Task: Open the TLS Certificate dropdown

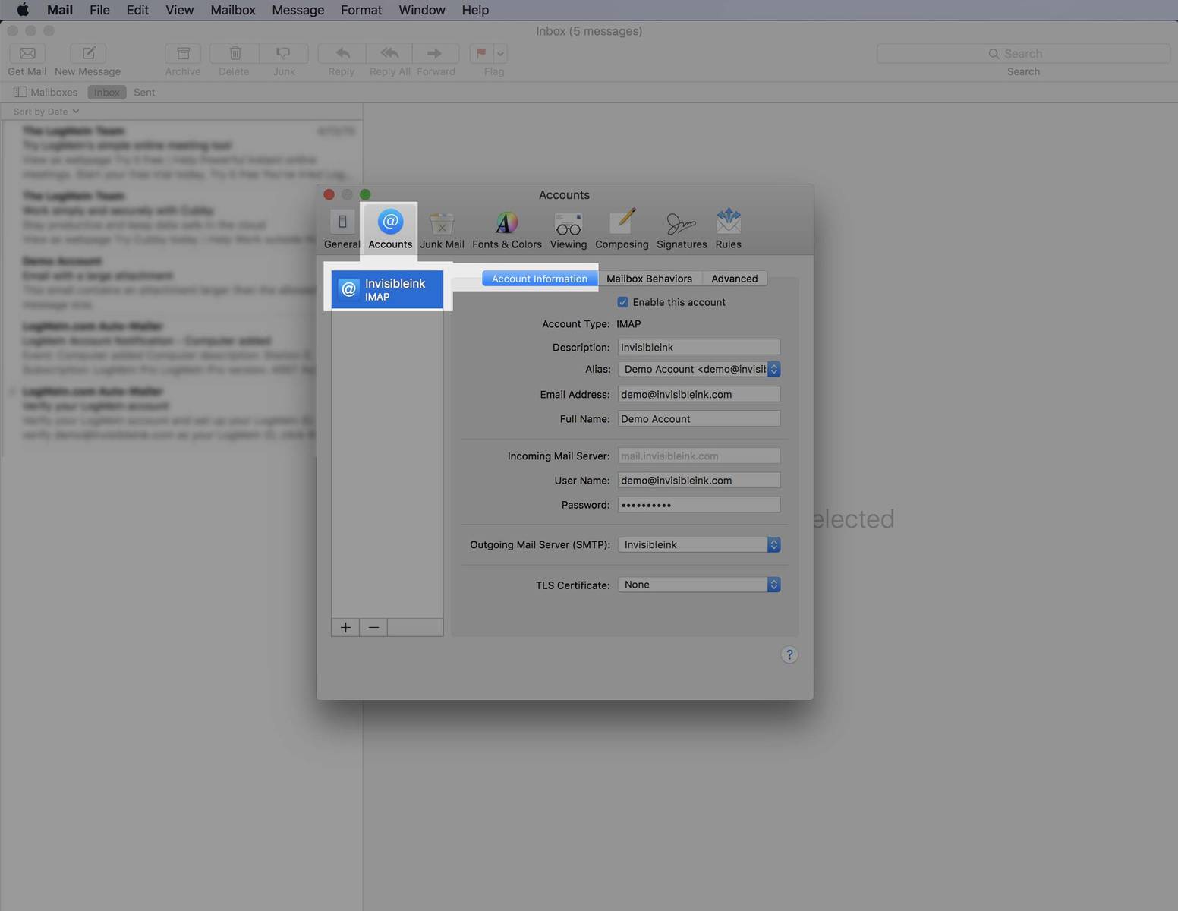Action: tap(698, 585)
